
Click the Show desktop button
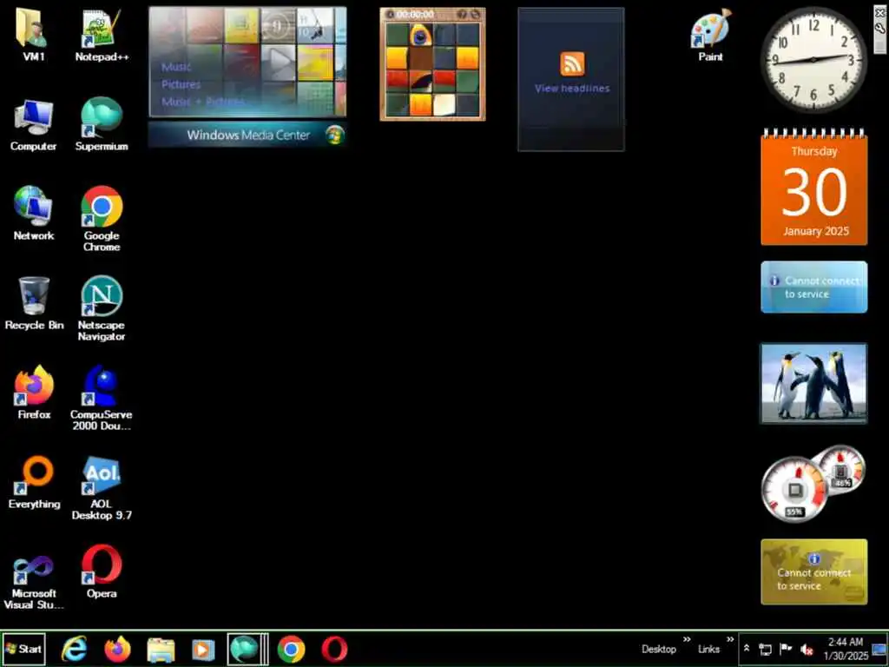pyautogui.click(x=879, y=649)
